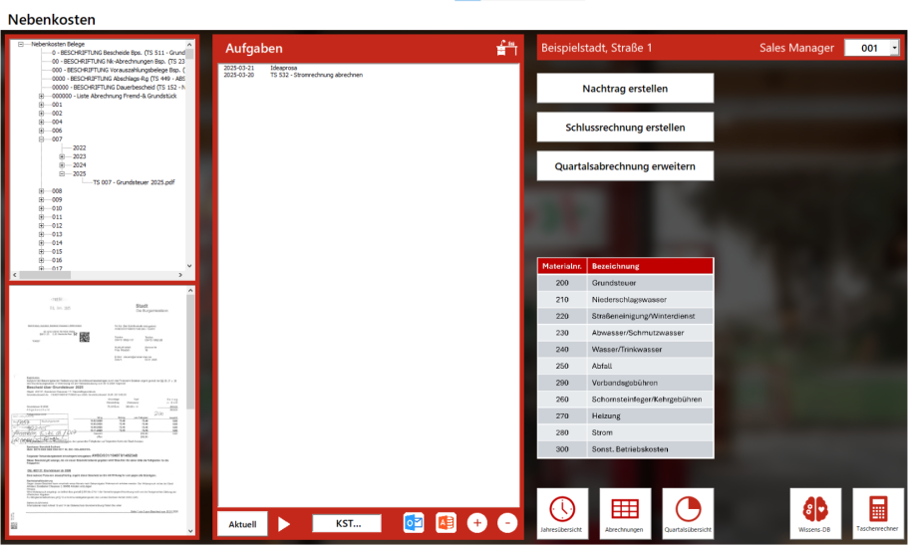Open the Quartalsübersicht pie chart

[x=688, y=512]
